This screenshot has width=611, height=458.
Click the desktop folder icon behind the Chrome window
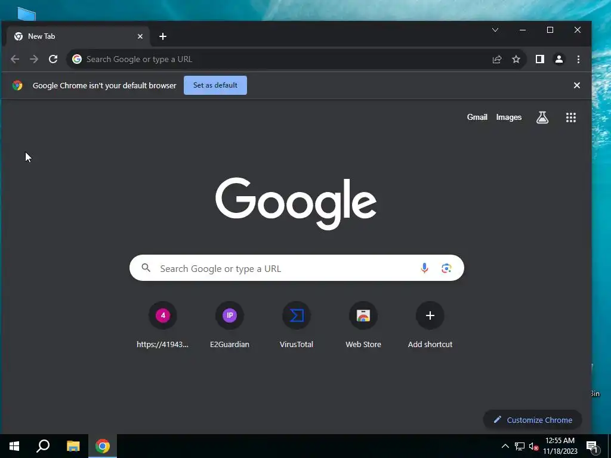(x=26, y=14)
